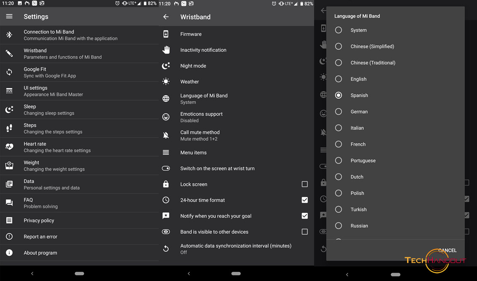Tap the Wristband band icon in Settings
This screenshot has width=477, height=281.
pyautogui.click(x=9, y=54)
